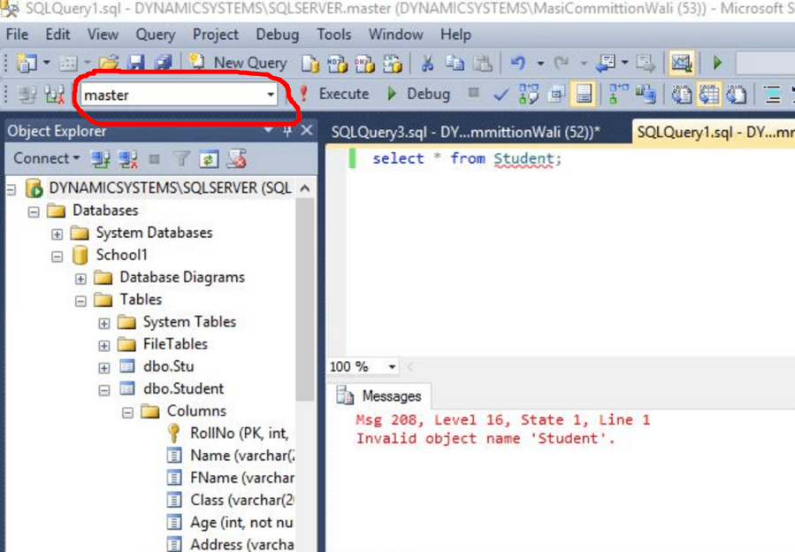The image size is (795, 552).
Task: Click the Cut scissors icon
Action: click(427, 63)
